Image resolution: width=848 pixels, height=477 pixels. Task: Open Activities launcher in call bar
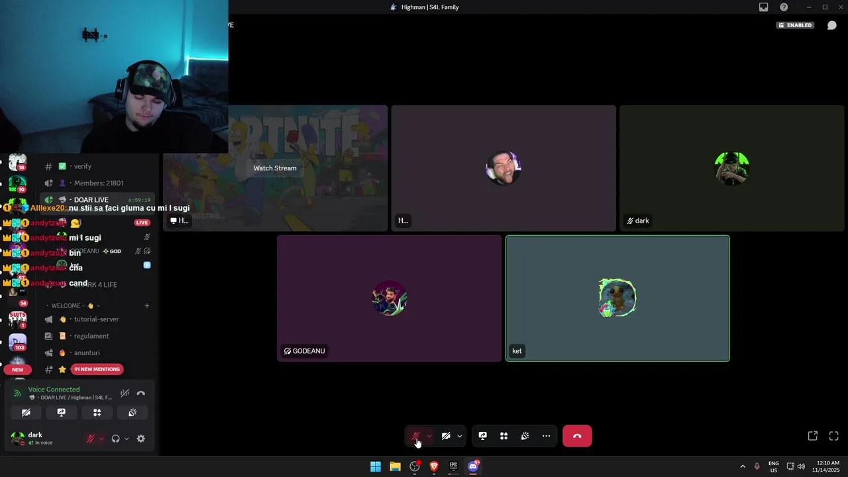click(x=504, y=436)
